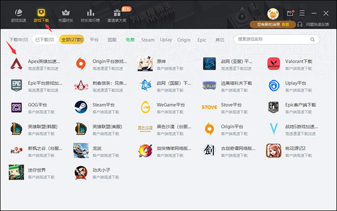The height and width of the screenshot is (211, 337).
Task: Click the Apex英雄 game icon
Action: pyautogui.click(x=16, y=64)
